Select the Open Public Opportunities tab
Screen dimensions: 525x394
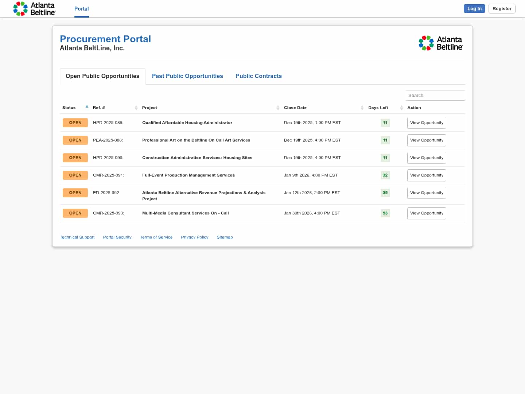point(102,76)
